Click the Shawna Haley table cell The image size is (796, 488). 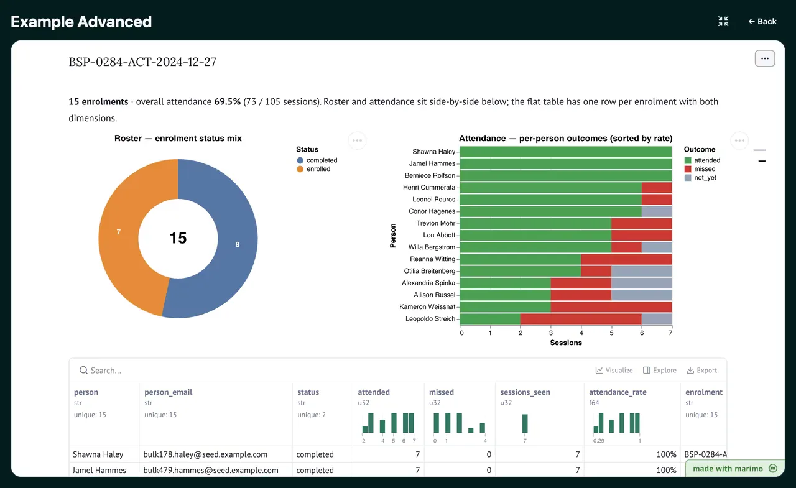coord(103,454)
